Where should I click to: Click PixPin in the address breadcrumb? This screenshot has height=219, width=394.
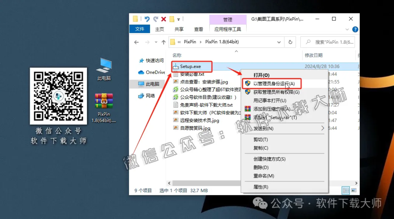click(x=190, y=42)
